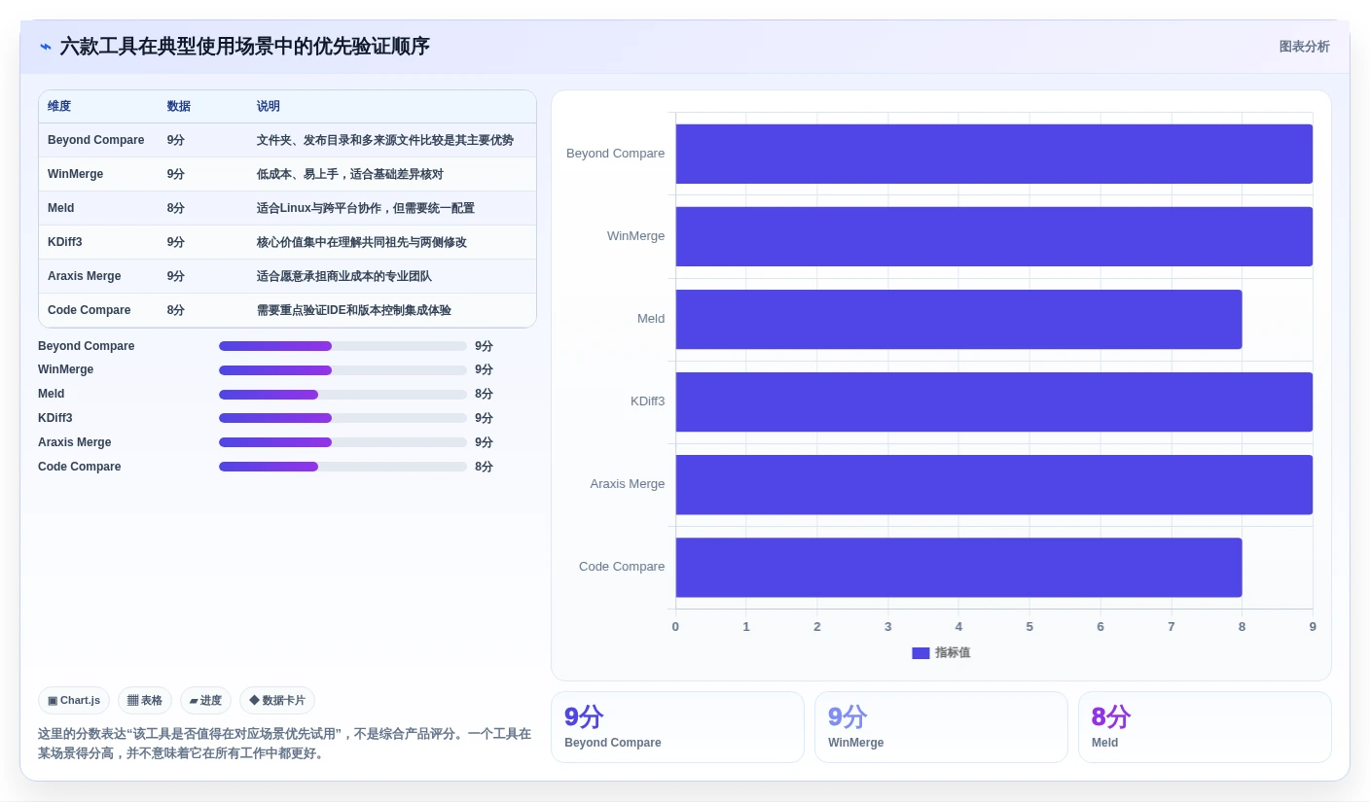Select Beyond Compare table row name

[95, 140]
